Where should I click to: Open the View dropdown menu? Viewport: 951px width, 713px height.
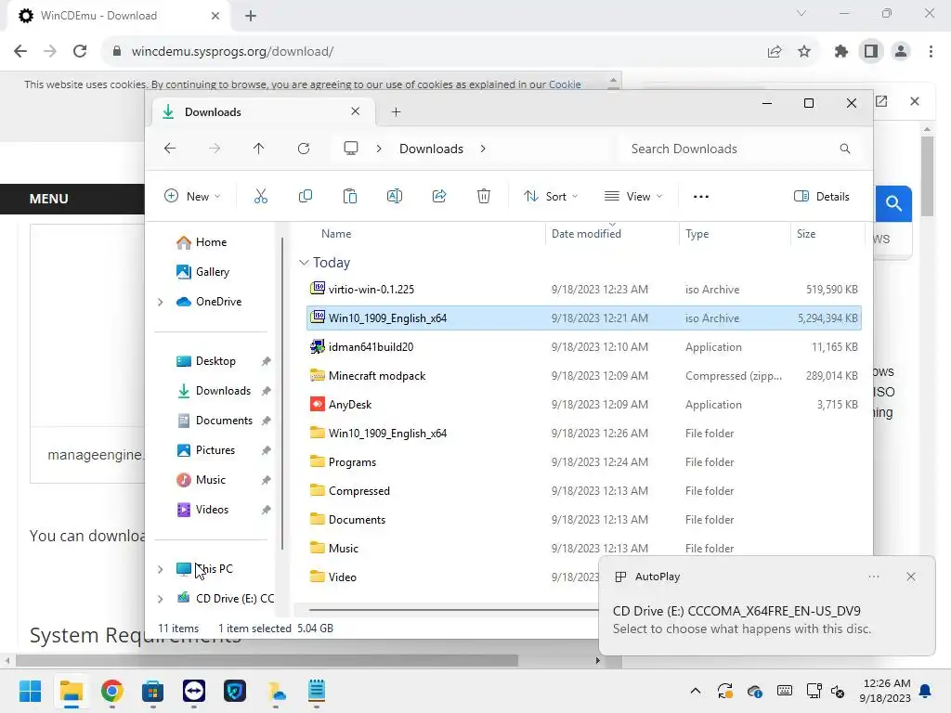[x=633, y=197]
